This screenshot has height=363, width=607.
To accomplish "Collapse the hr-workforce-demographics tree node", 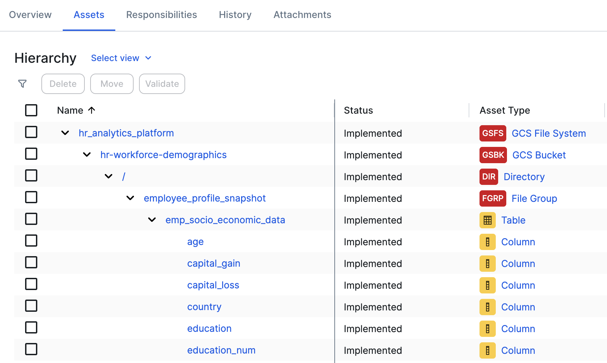I will [x=87, y=155].
